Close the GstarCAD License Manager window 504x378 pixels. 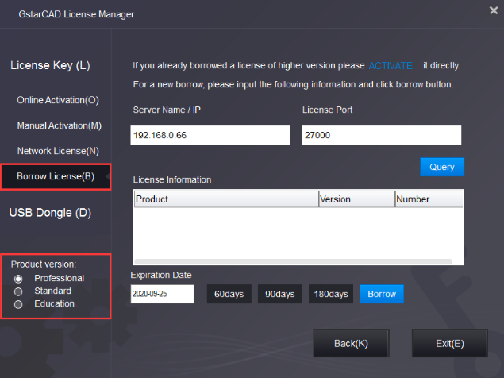494,10
